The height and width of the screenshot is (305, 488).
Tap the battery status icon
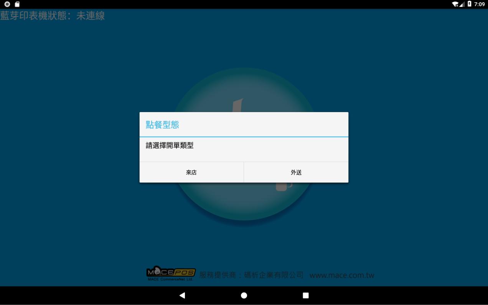click(x=469, y=4)
